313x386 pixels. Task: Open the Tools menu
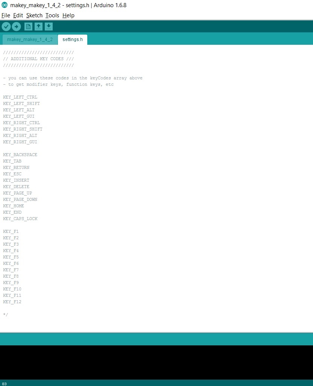52,15
